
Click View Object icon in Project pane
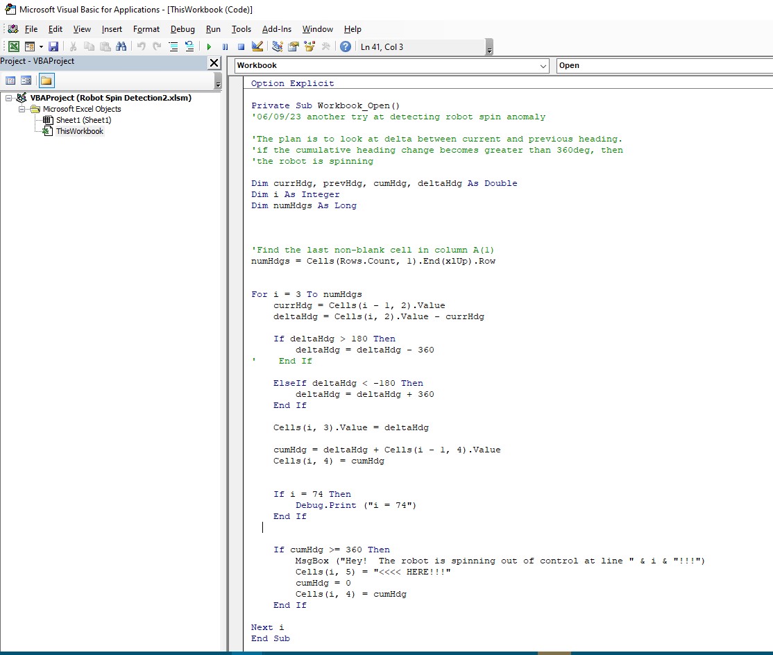point(26,80)
